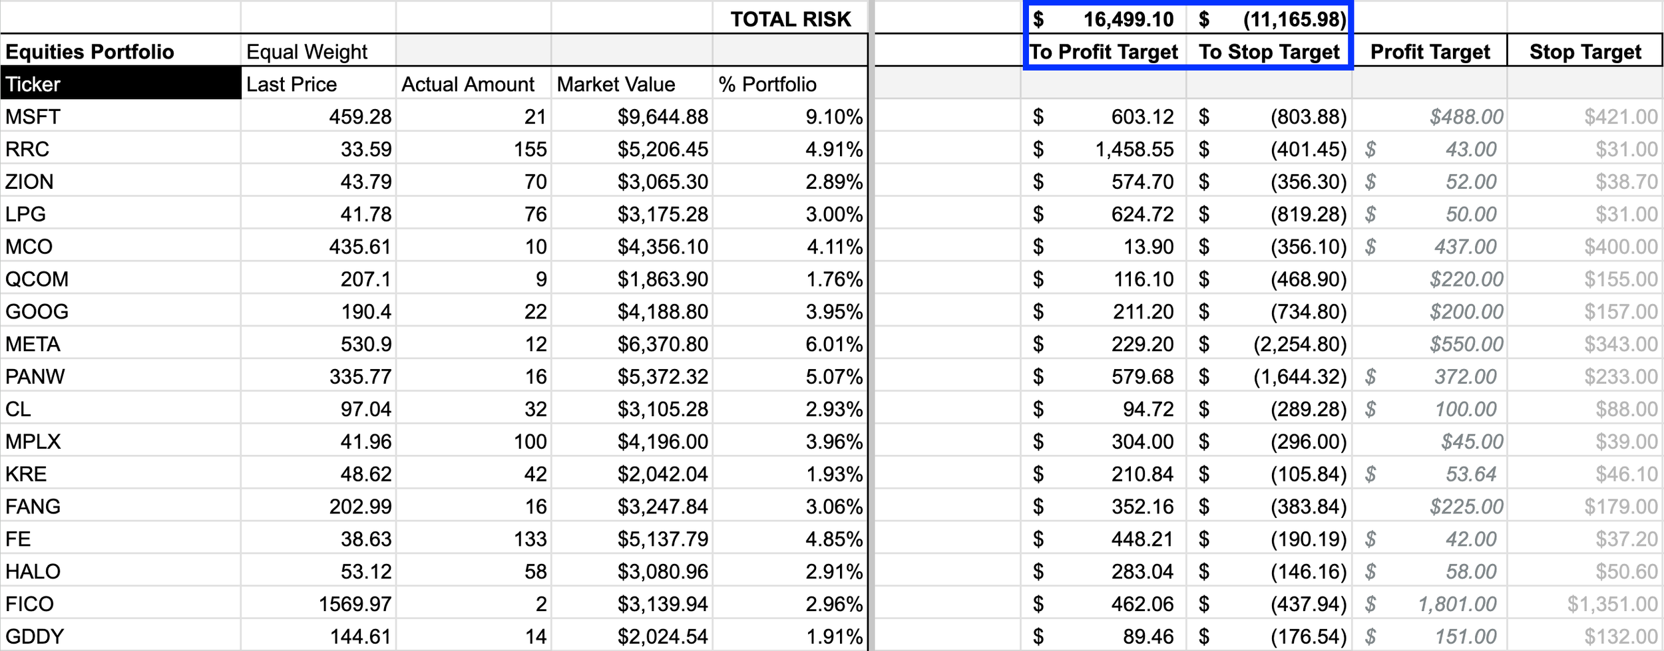Click the To Stop Target header
The image size is (1664, 651).
click(1269, 51)
